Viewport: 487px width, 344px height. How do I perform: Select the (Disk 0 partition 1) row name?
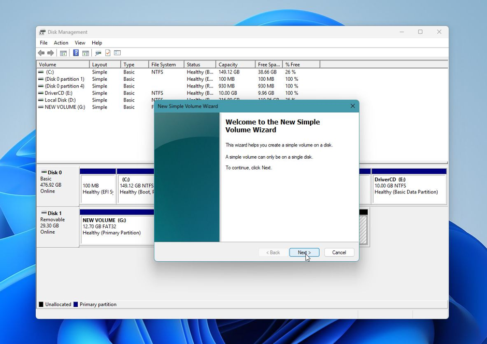tap(65, 79)
